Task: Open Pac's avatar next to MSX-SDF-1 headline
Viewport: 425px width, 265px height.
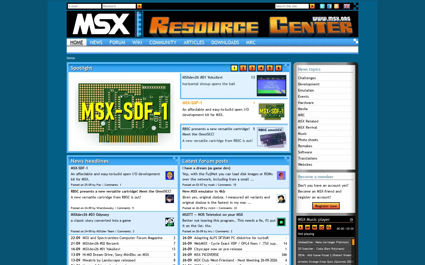Action: tap(170, 175)
